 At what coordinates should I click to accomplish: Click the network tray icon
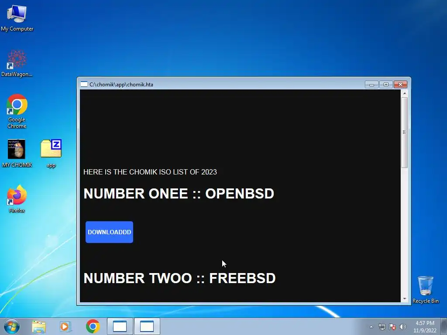pos(382,327)
